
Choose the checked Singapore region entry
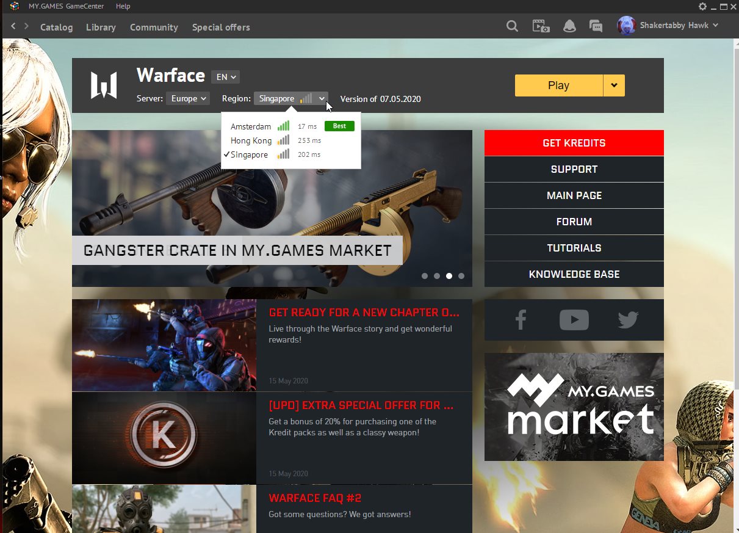(250, 155)
